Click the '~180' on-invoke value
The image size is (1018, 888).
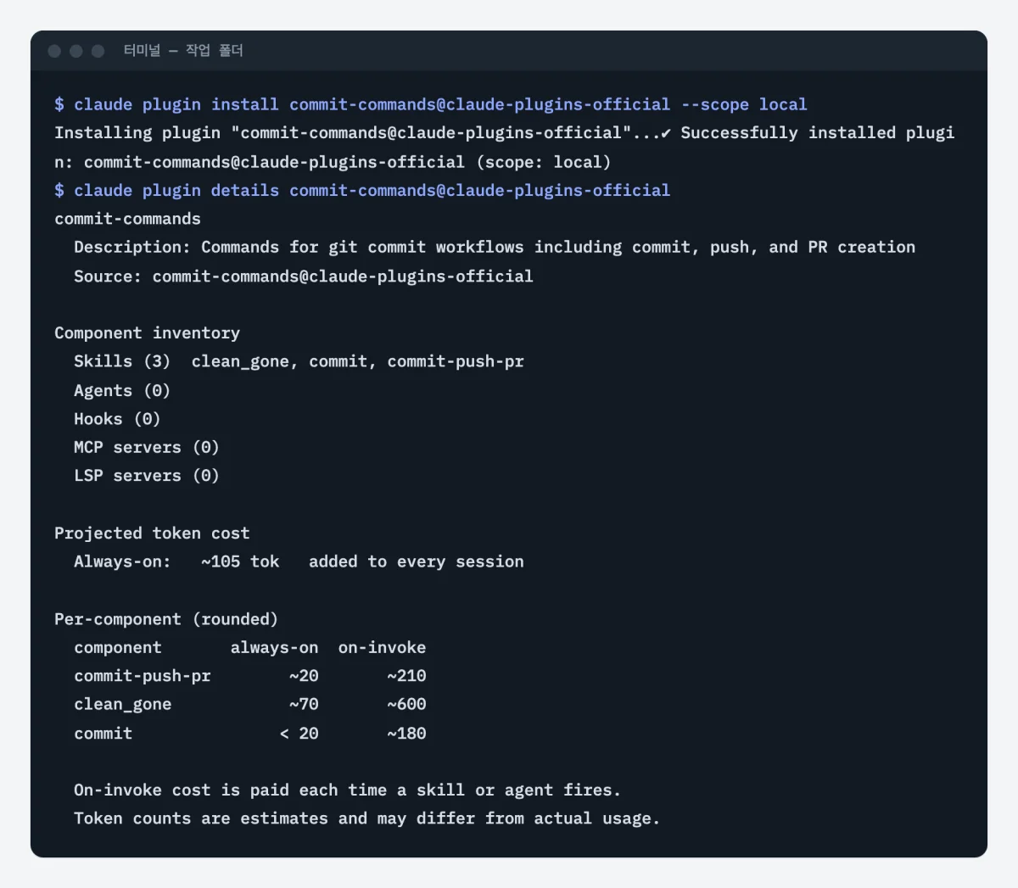click(406, 734)
